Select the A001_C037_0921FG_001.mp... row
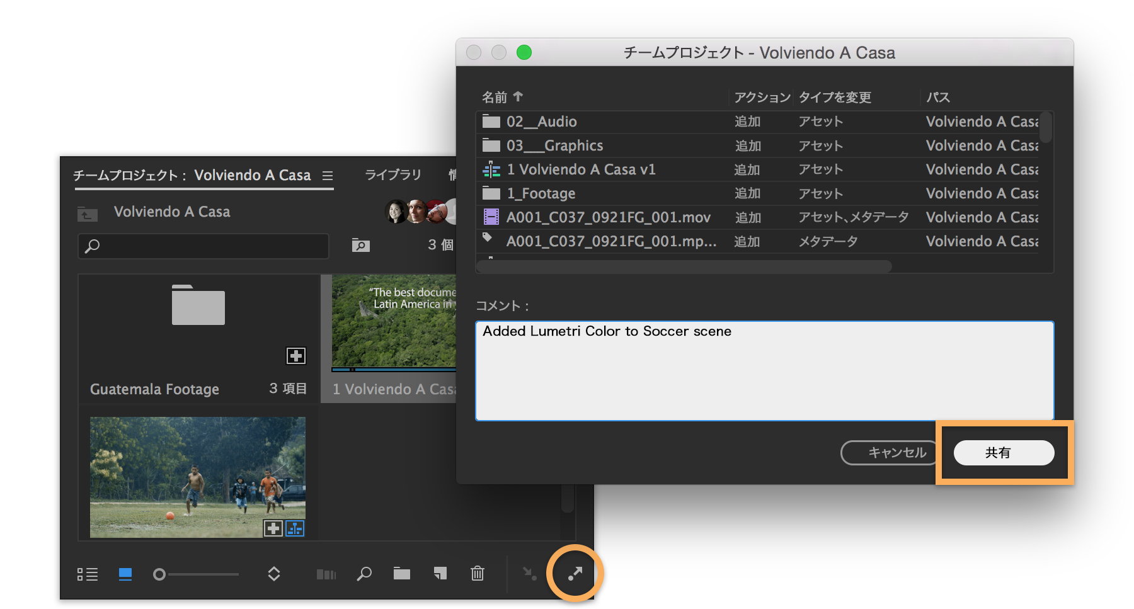This screenshot has width=1134, height=609. [x=757, y=241]
